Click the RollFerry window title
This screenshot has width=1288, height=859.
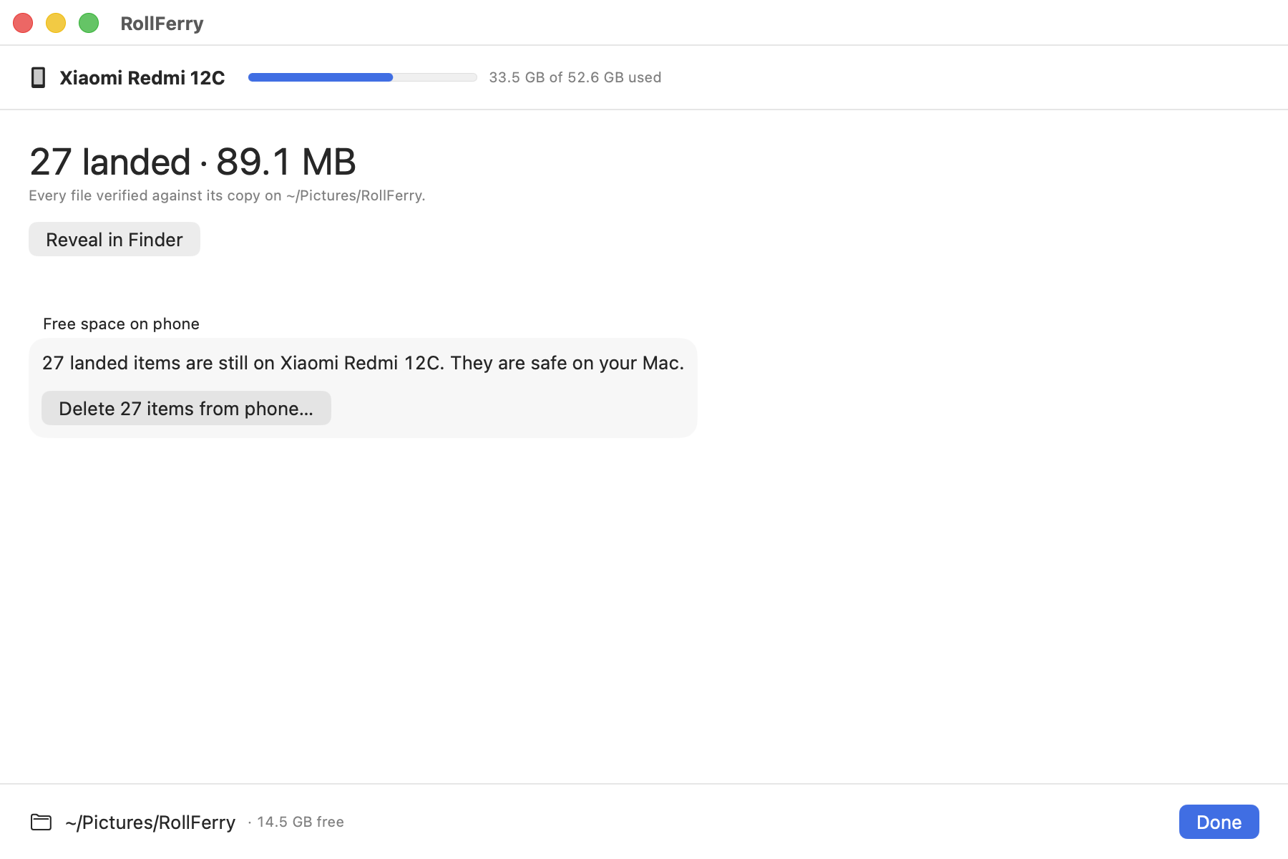tap(162, 24)
